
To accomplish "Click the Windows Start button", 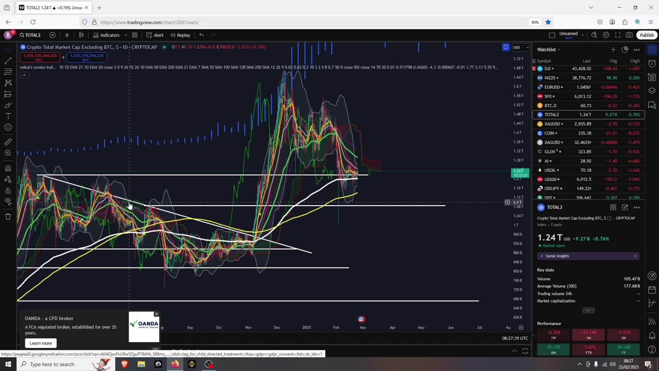I will 8,364.
